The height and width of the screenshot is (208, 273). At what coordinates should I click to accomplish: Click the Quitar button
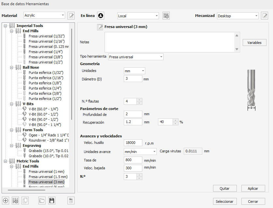tap(225, 188)
